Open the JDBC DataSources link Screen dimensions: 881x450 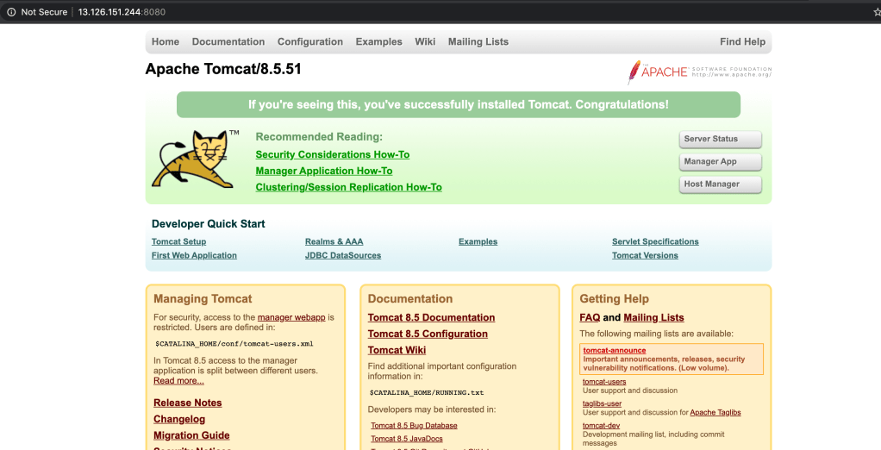pos(342,256)
